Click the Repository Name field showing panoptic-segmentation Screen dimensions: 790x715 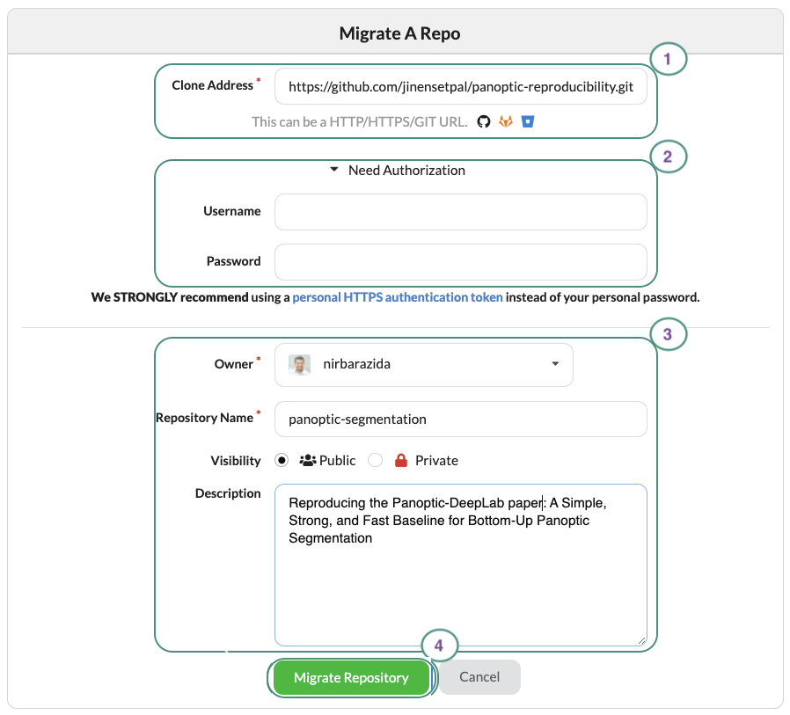(461, 419)
